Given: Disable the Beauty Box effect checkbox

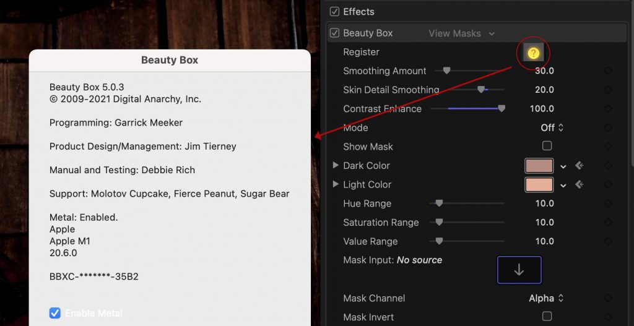Looking at the screenshot, I should click(x=334, y=33).
